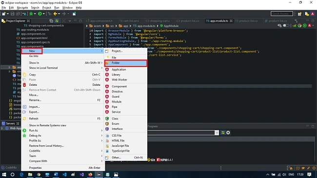The width and height of the screenshot is (317, 178).
Task: Open the combo box dropdown in bottom panel
Action: pos(217,133)
